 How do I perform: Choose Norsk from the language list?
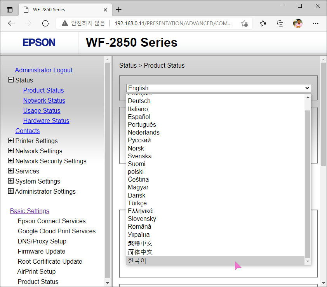[216, 148]
